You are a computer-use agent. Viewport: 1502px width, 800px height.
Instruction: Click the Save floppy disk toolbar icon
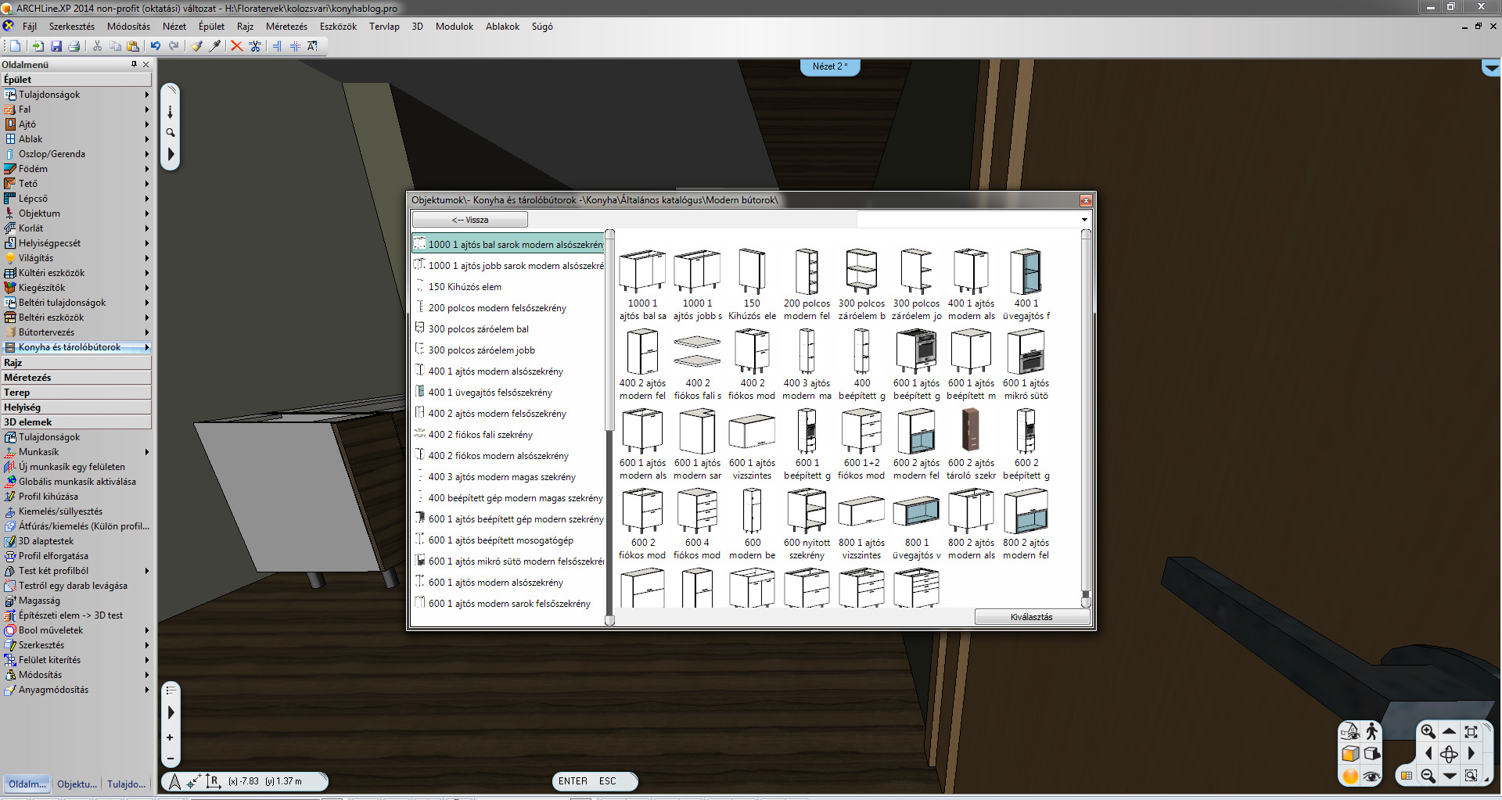[x=56, y=46]
